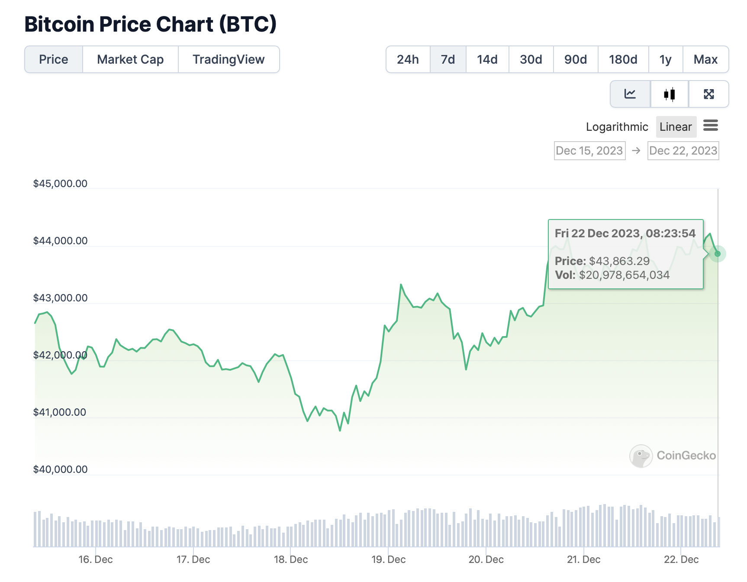Switch to candlestick chart view icon
The width and height of the screenshot is (747, 582).
point(669,94)
